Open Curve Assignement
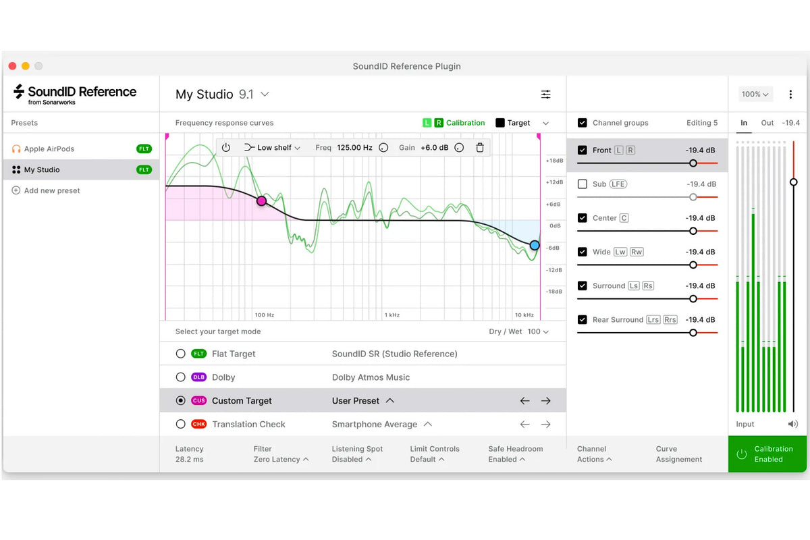 coord(679,454)
